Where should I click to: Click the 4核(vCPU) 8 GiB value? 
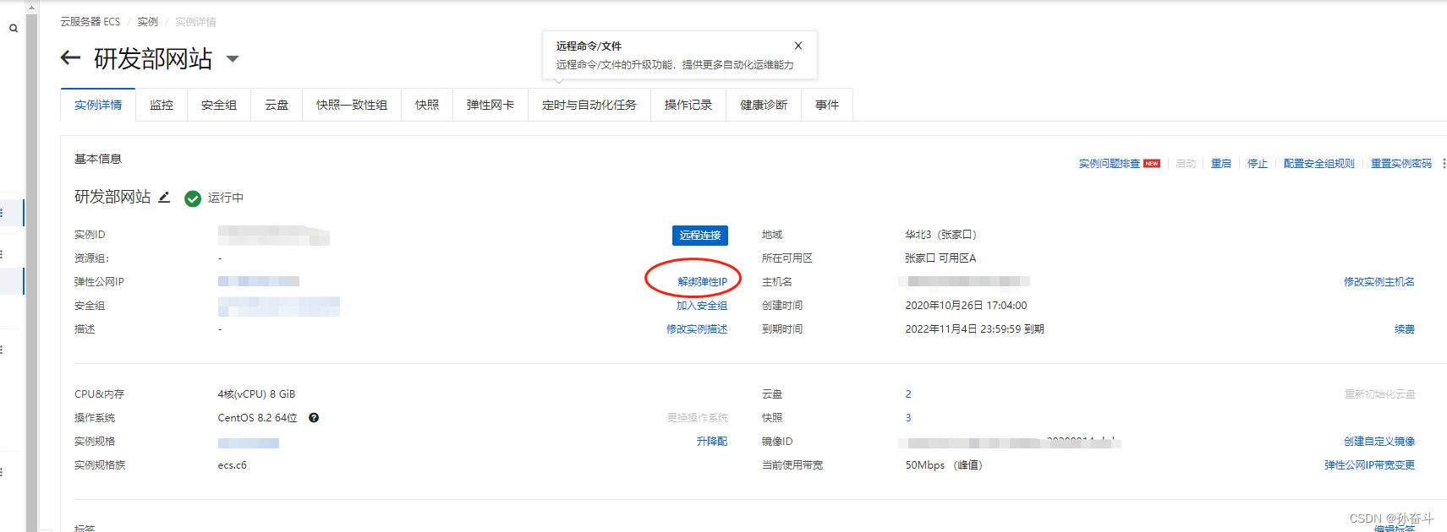click(x=256, y=394)
